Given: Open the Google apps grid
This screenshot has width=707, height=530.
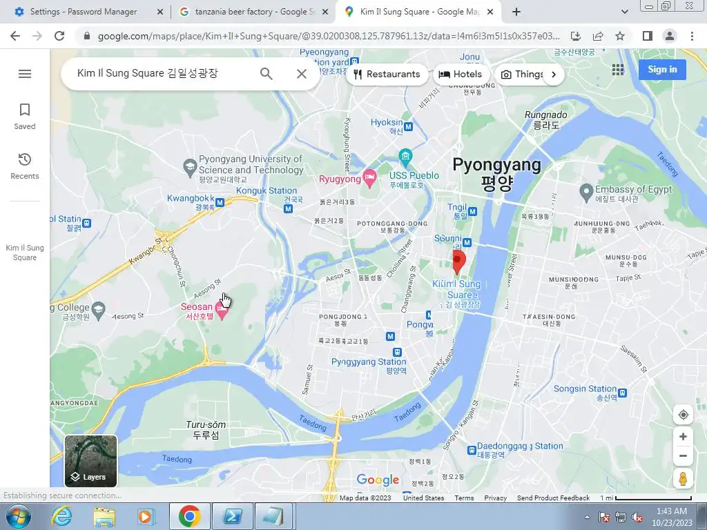Looking at the screenshot, I should click(618, 70).
